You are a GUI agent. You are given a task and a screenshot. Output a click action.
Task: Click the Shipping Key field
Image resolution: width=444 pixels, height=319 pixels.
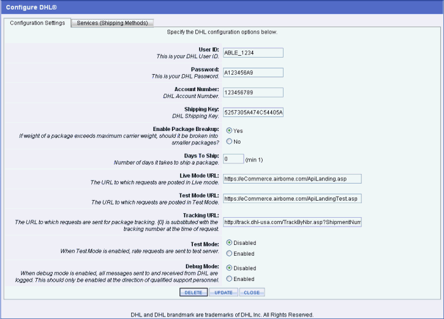(x=253, y=113)
